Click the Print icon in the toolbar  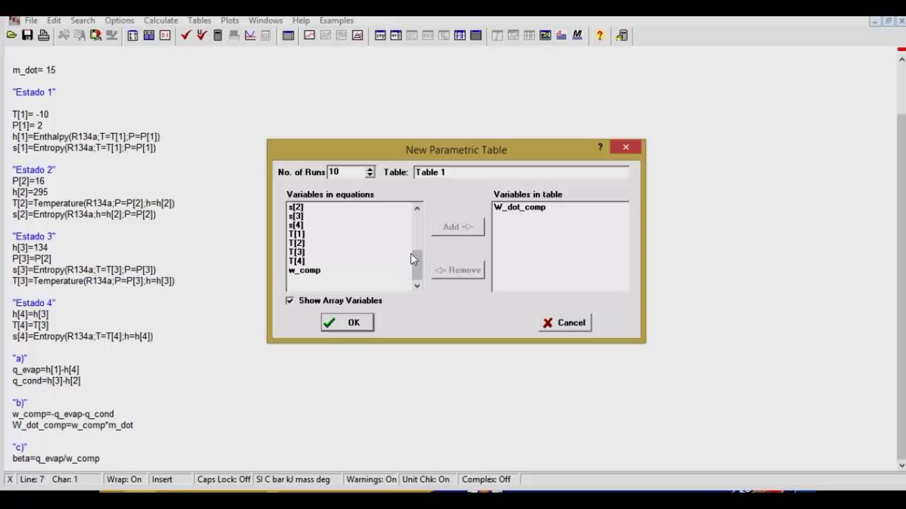[44, 35]
